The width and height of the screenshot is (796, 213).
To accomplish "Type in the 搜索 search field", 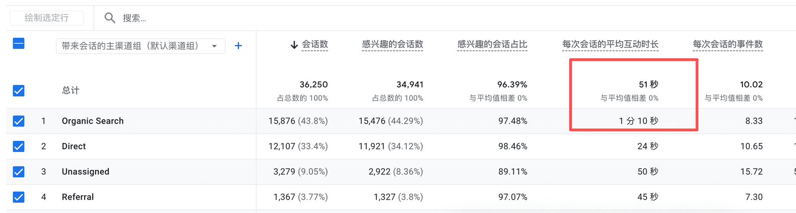I will click(x=199, y=18).
